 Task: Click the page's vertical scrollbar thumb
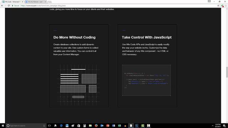tap(227, 72)
